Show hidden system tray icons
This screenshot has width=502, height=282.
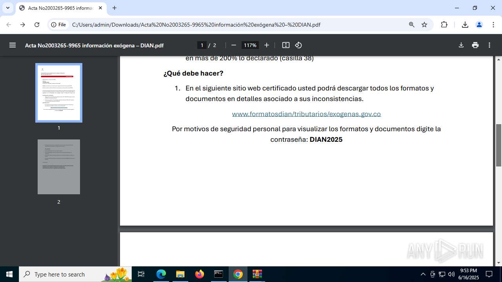click(x=423, y=274)
